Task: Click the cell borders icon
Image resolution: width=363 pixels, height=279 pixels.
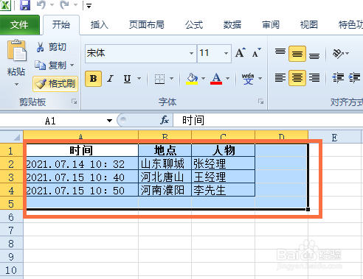Action: point(159,79)
